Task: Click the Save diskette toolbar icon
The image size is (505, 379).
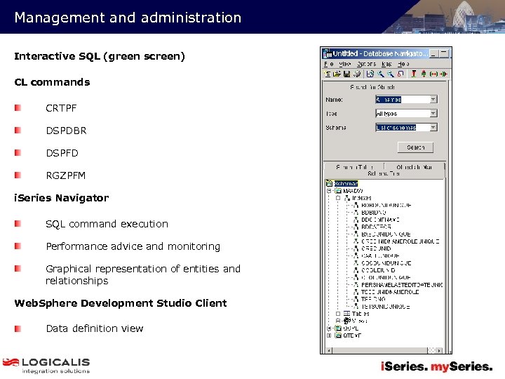Action: 347,74
